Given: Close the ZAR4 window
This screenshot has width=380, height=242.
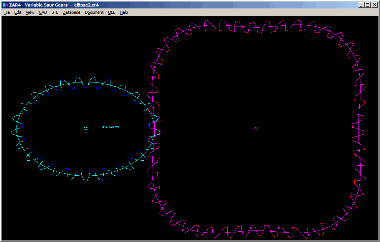Looking at the screenshot, I should point(374,5).
